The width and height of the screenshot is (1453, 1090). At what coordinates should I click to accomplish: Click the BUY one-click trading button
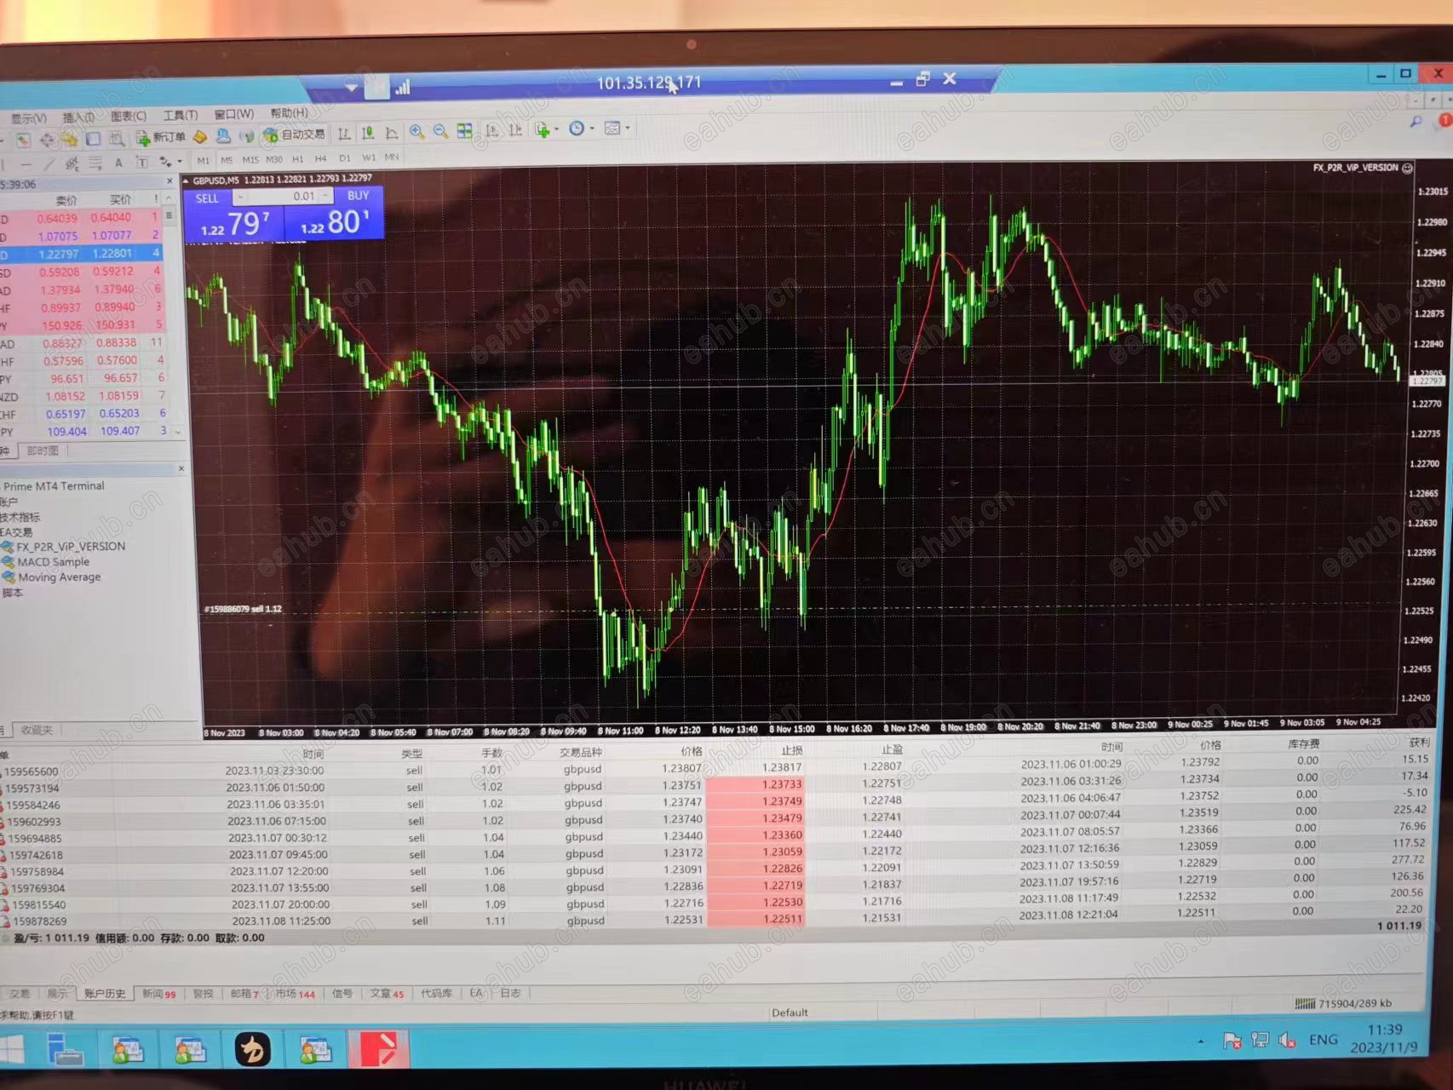coord(334,213)
